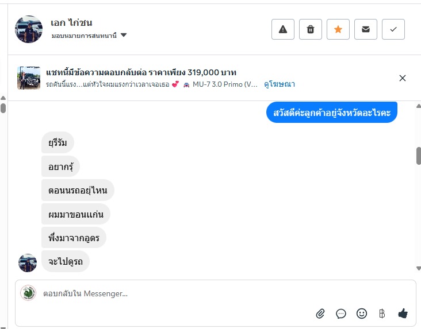The height and width of the screenshot is (329, 421).
Task: Mark conversation done with checkmark icon
Action: click(393, 29)
